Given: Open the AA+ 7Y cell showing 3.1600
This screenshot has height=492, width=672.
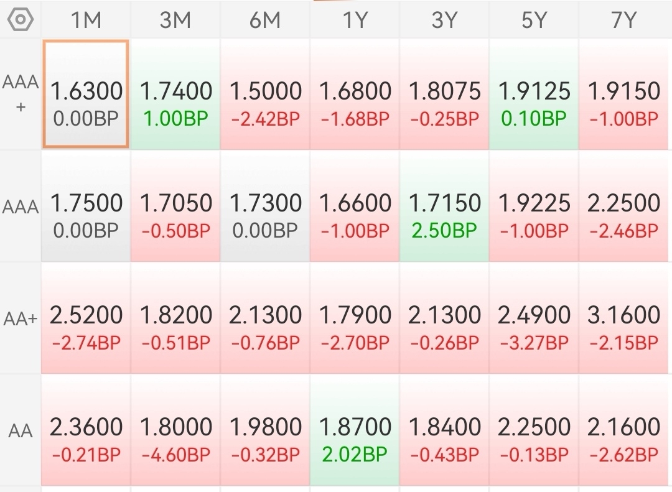Looking at the screenshot, I should pyautogui.click(x=623, y=318).
